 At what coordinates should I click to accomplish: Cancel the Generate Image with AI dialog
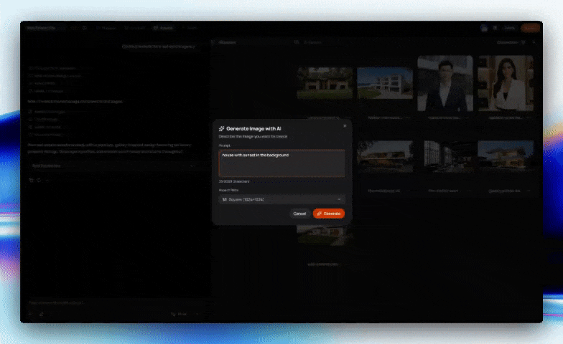coord(299,214)
